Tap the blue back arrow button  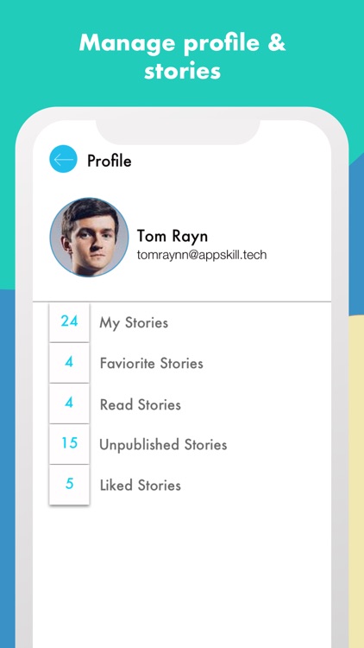(x=63, y=159)
